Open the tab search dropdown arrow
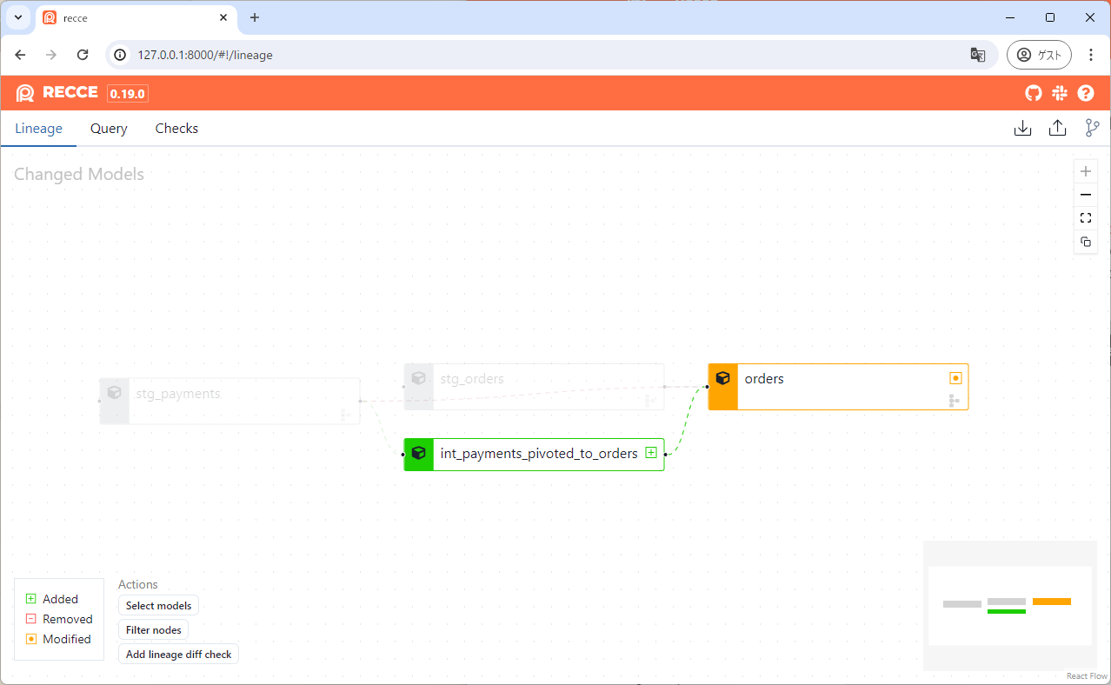This screenshot has width=1111, height=685. [18, 17]
